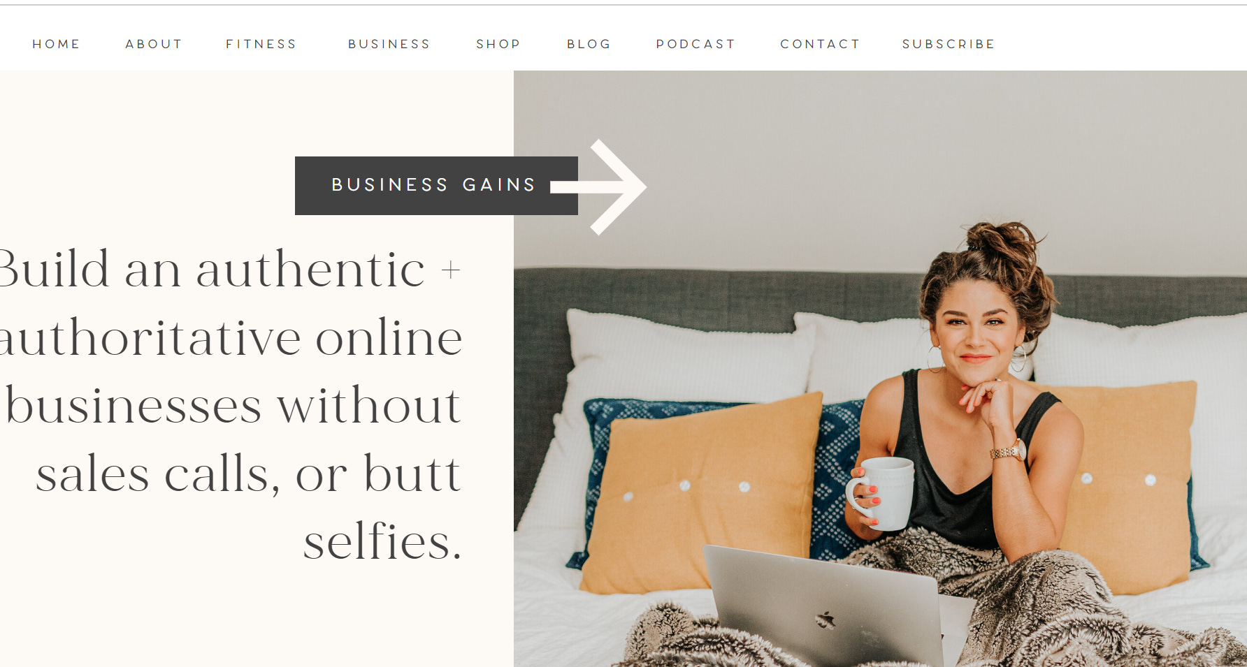
Task: Go to the ABOUT page
Action: pyautogui.click(x=154, y=44)
